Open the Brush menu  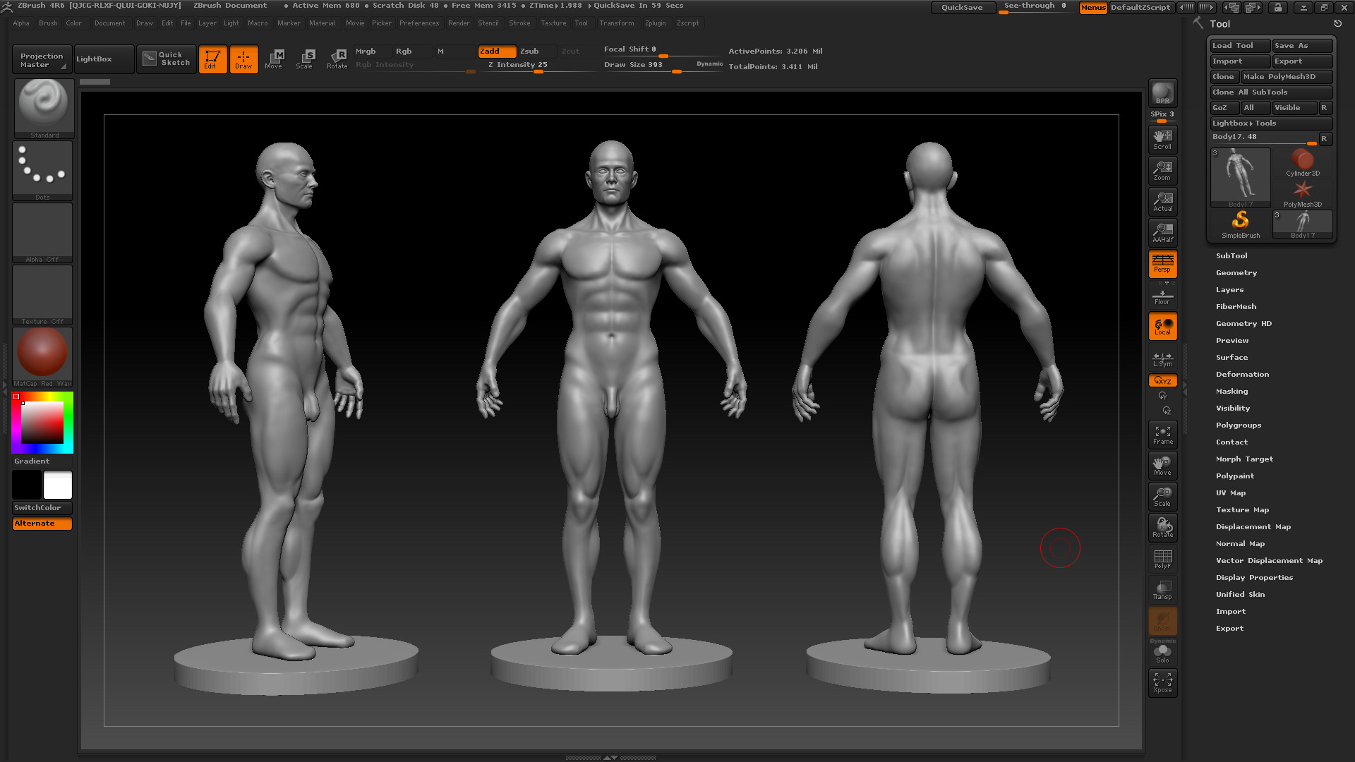[x=48, y=23]
